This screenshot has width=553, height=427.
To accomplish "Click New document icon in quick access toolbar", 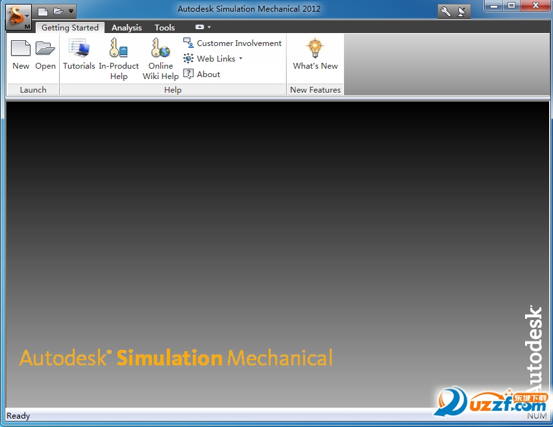I will coord(43,12).
